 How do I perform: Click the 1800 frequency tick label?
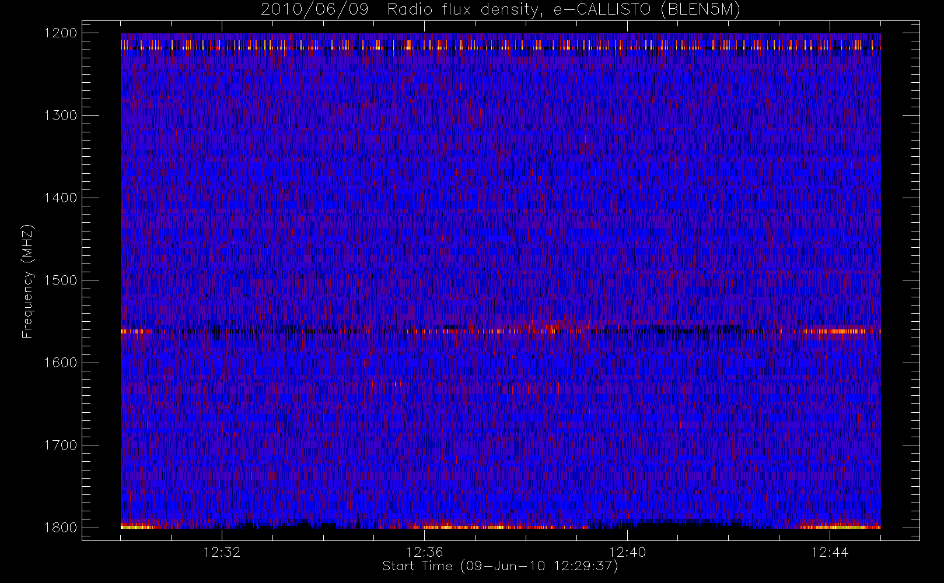click(x=61, y=528)
